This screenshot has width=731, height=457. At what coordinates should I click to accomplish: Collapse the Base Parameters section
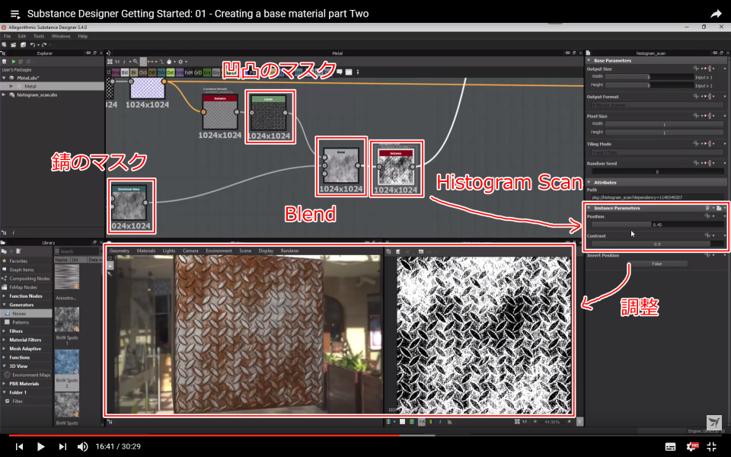589,61
